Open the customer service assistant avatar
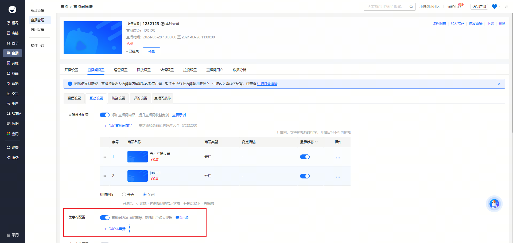The image size is (513, 243). 494,204
